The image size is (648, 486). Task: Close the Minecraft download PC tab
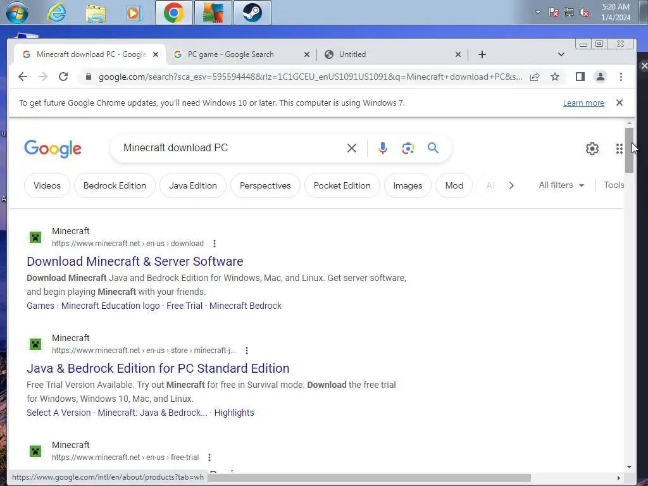point(156,54)
